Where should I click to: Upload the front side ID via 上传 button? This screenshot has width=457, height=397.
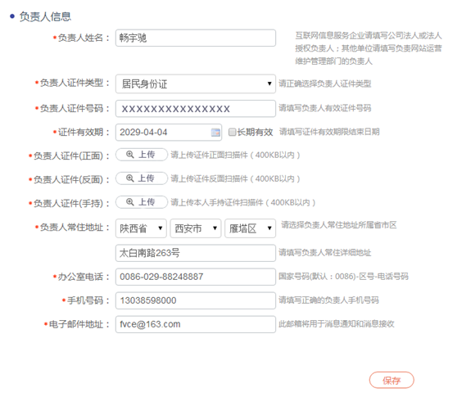pos(142,155)
